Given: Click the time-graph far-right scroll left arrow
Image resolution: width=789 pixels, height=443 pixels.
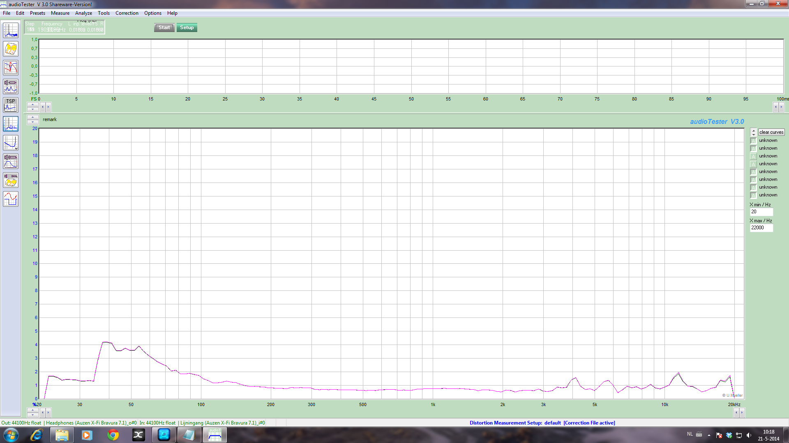Looking at the screenshot, I should tap(776, 107).
